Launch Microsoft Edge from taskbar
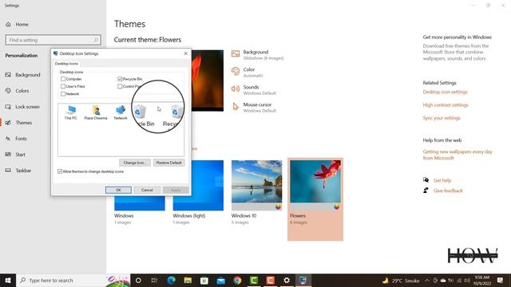This screenshot has width=511, height=287. click(x=171, y=280)
